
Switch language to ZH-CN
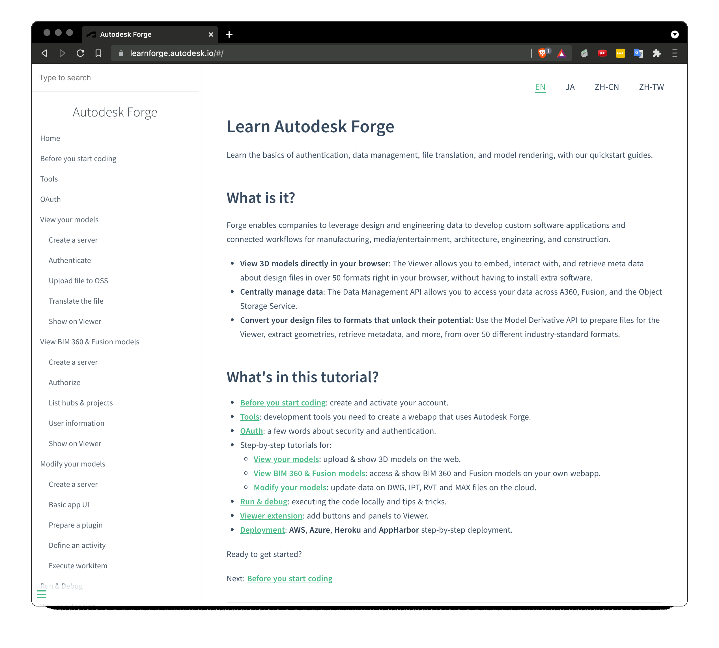coord(606,87)
